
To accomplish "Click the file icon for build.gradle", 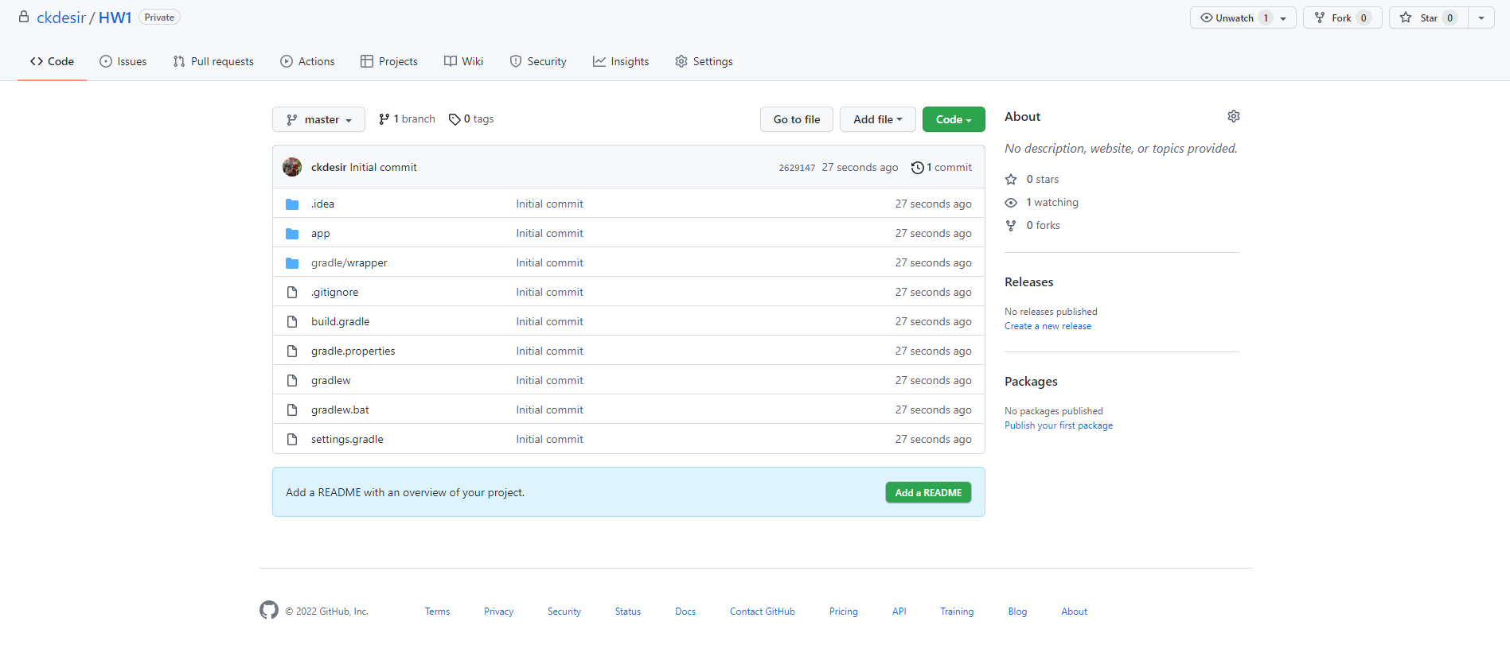I will point(292,322).
